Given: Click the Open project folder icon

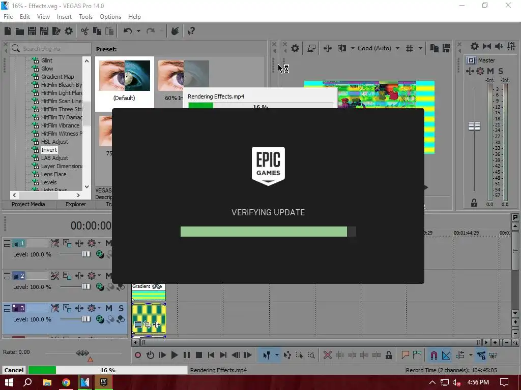Looking at the screenshot, I should pyautogui.click(x=20, y=31).
